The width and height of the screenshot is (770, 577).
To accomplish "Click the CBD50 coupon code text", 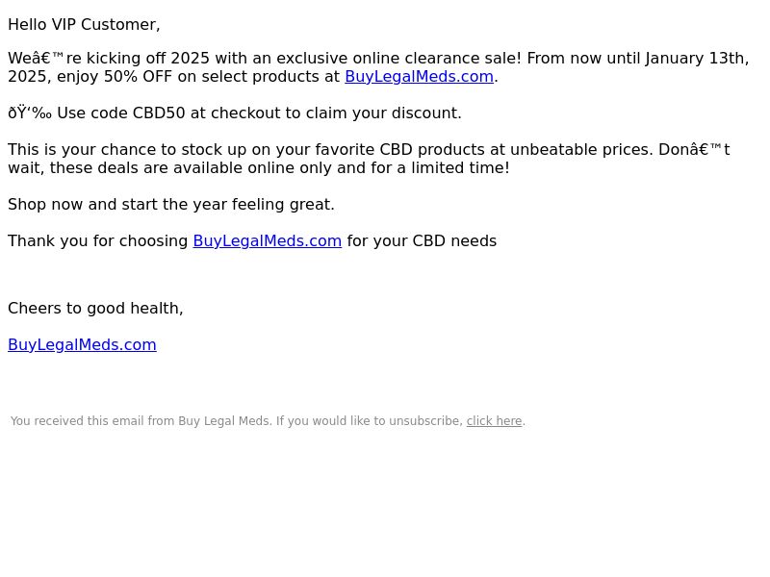I will [159, 113].
